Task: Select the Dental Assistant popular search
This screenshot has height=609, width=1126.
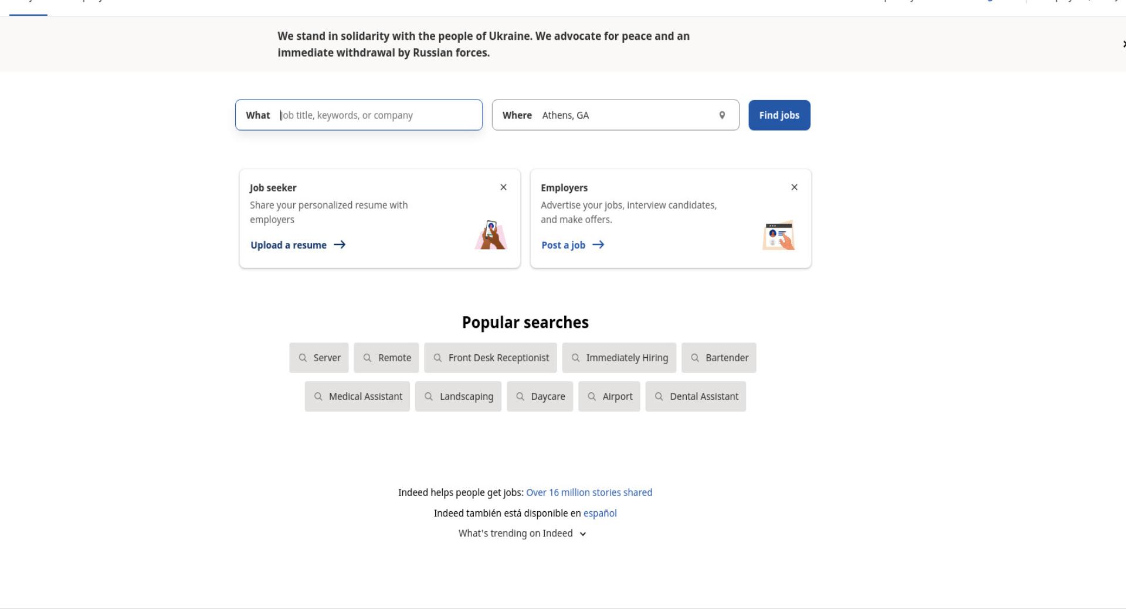Action: tap(696, 396)
